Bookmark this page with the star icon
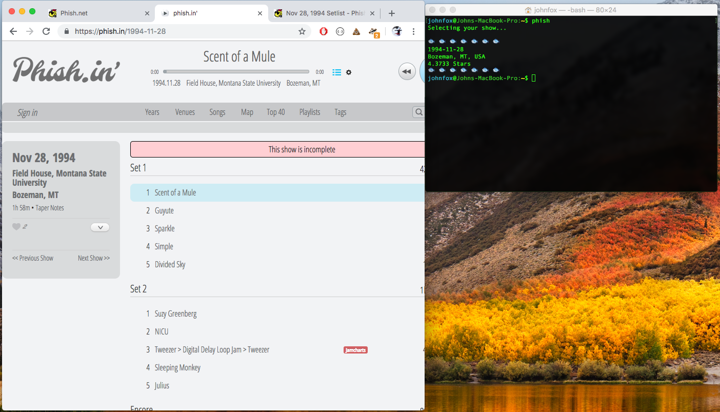 [x=302, y=31]
